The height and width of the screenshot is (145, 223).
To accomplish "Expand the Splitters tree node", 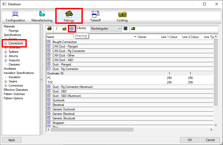I will click(x=6, y=52).
